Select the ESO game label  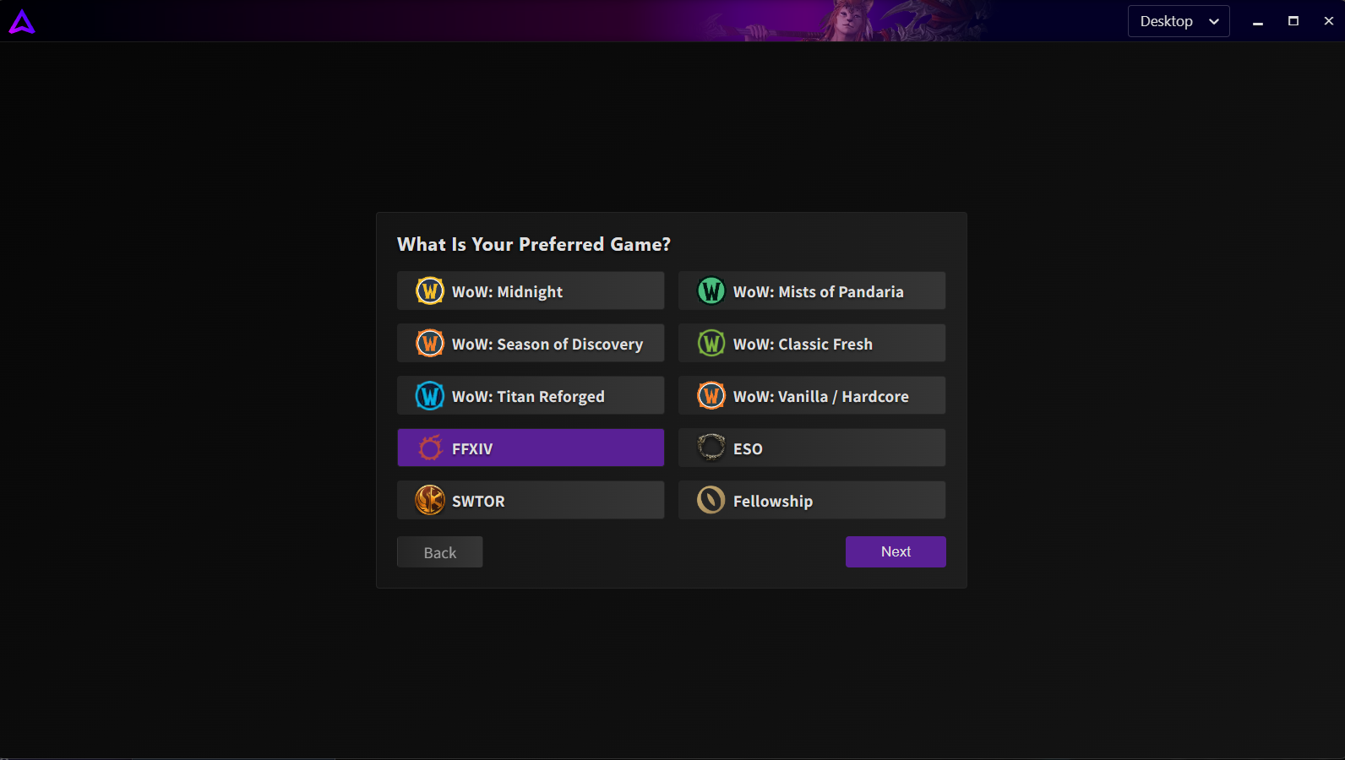coord(748,449)
